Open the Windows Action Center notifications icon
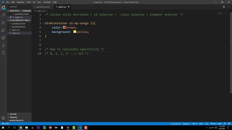Viewport: 232px width, 130px height. click(228, 127)
